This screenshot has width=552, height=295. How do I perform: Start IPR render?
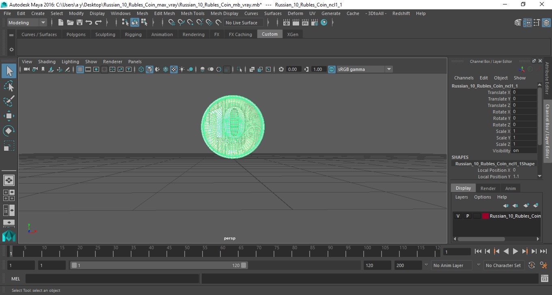pyautogui.click(x=305, y=23)
